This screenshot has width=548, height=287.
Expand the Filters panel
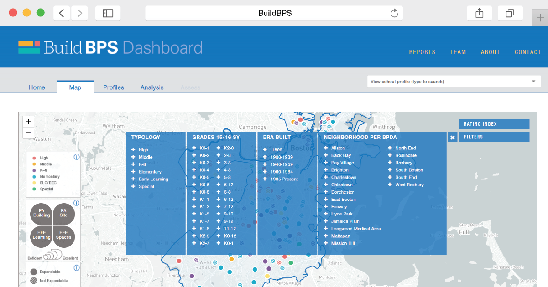[x=494, y=137]
